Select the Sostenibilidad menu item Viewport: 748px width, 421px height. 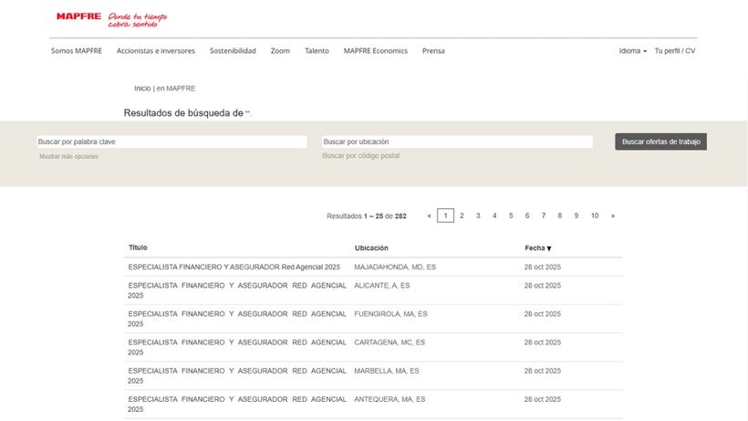[x=233, y=51]
